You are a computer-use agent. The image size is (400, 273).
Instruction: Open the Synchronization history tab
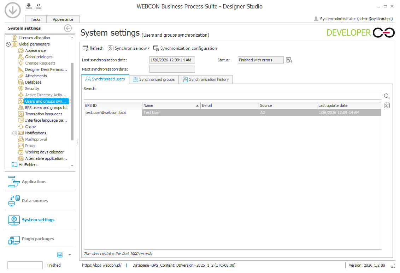click(206, 79)
